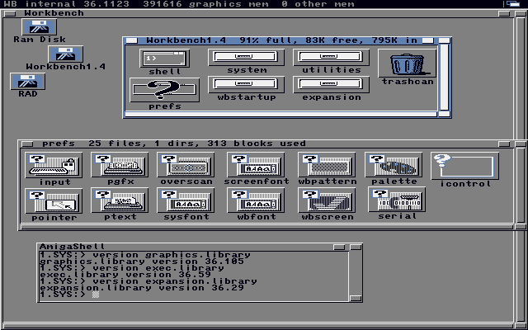Click zoom gadget of prefs window
528x330 pixels.
pyautogui.click(x=504, y=144)
